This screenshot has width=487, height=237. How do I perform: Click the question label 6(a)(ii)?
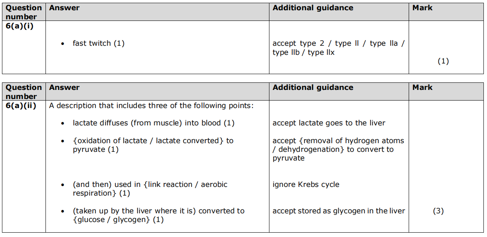[x=21, y=106]
